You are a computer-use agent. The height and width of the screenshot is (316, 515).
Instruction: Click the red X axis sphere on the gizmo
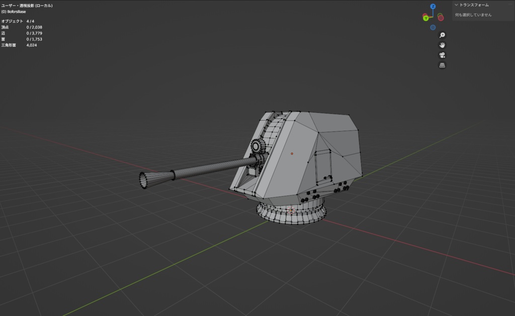pyautogui.click(x=424, y=15)
